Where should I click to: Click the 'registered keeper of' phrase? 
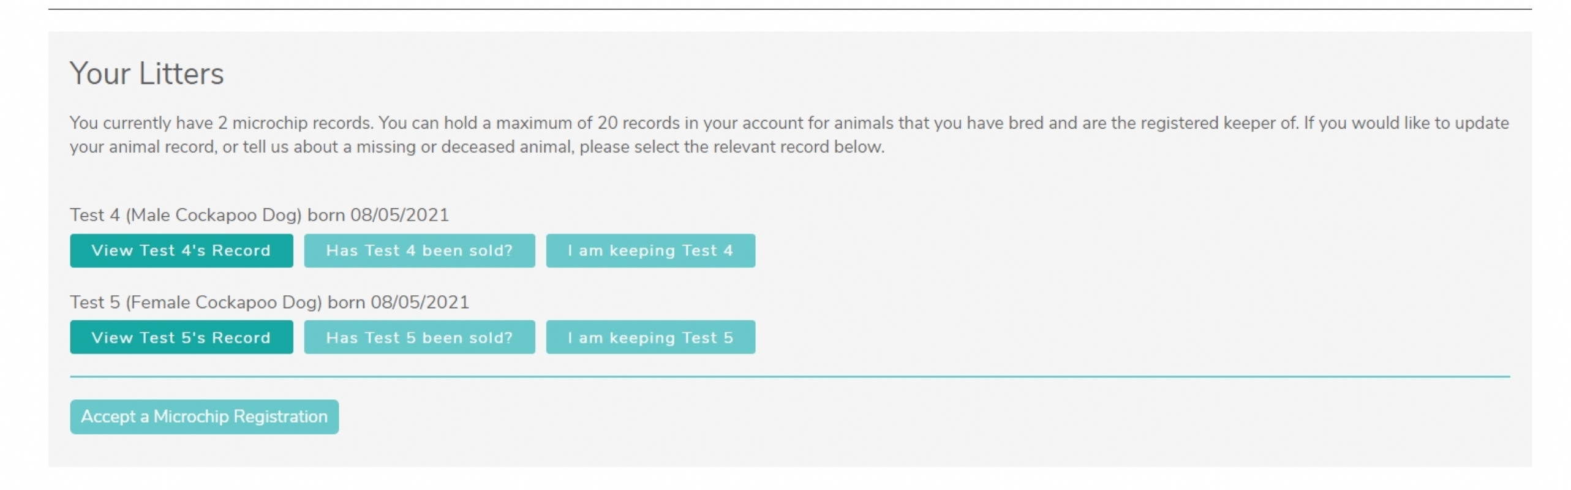tap(1218, 123)
